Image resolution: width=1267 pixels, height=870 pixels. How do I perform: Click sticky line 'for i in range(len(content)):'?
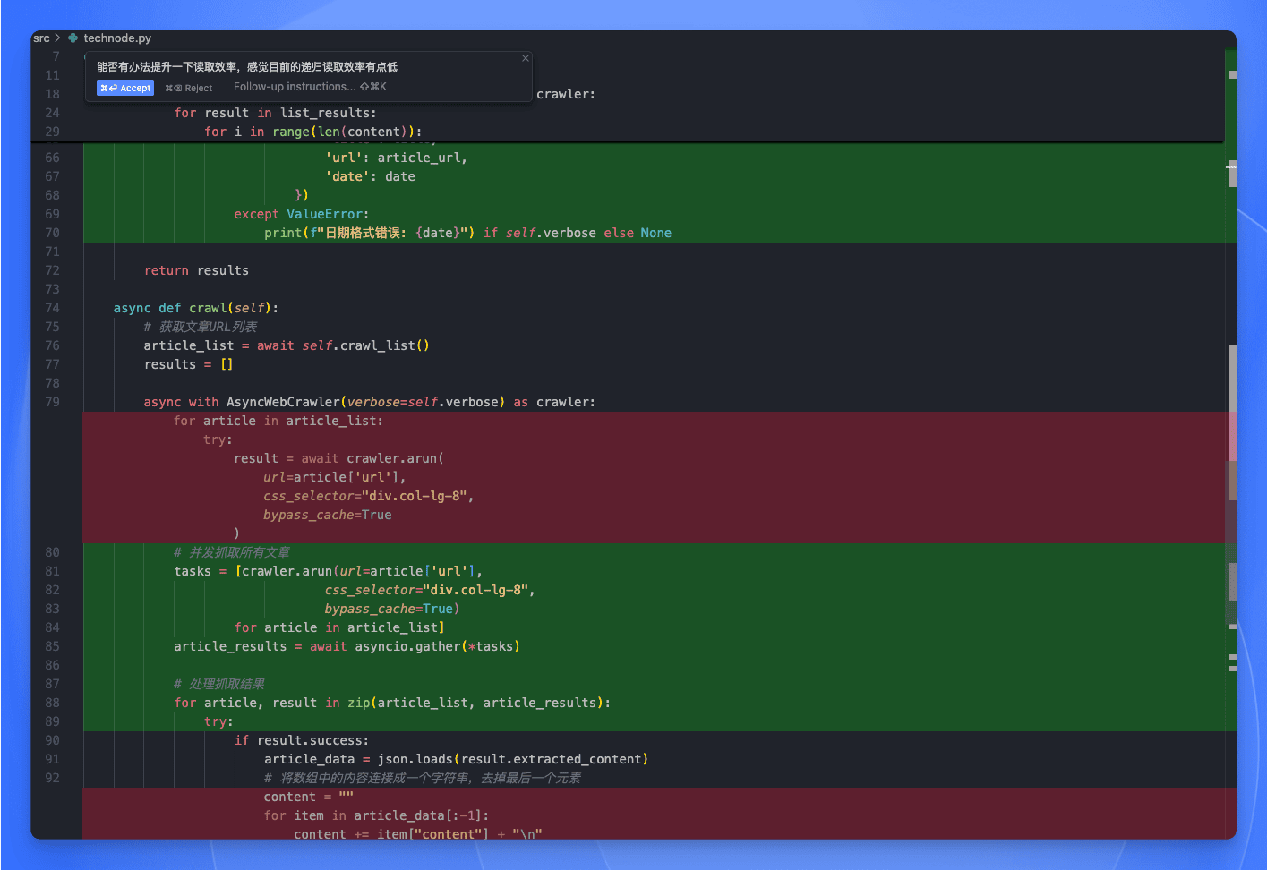tap(312, 132)
